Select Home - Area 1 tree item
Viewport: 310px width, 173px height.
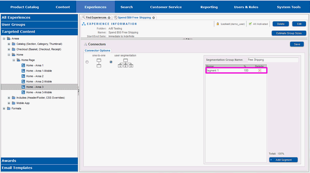coord(35,65)
